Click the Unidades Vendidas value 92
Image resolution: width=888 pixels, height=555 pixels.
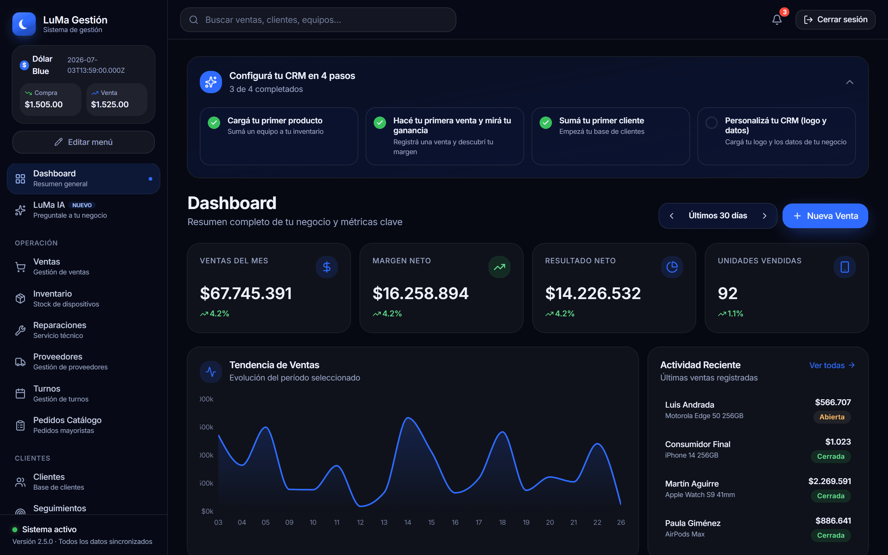pos(728,293)
